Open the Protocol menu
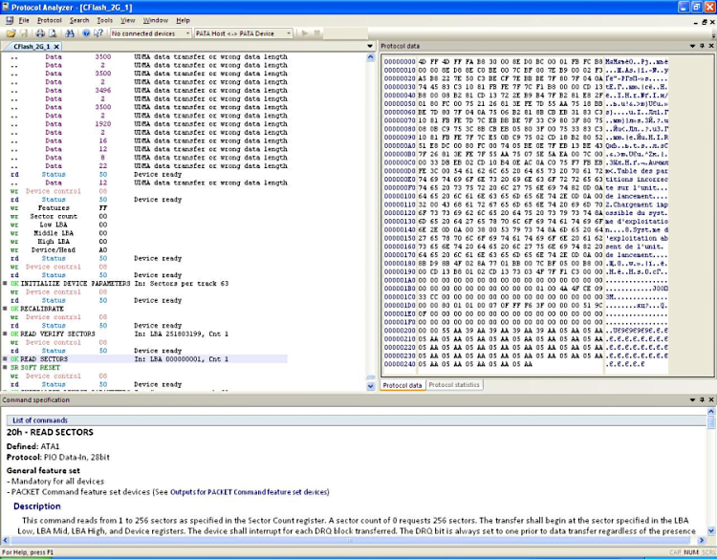The width and height of the screenshot is (717, 559). (49, 20)
